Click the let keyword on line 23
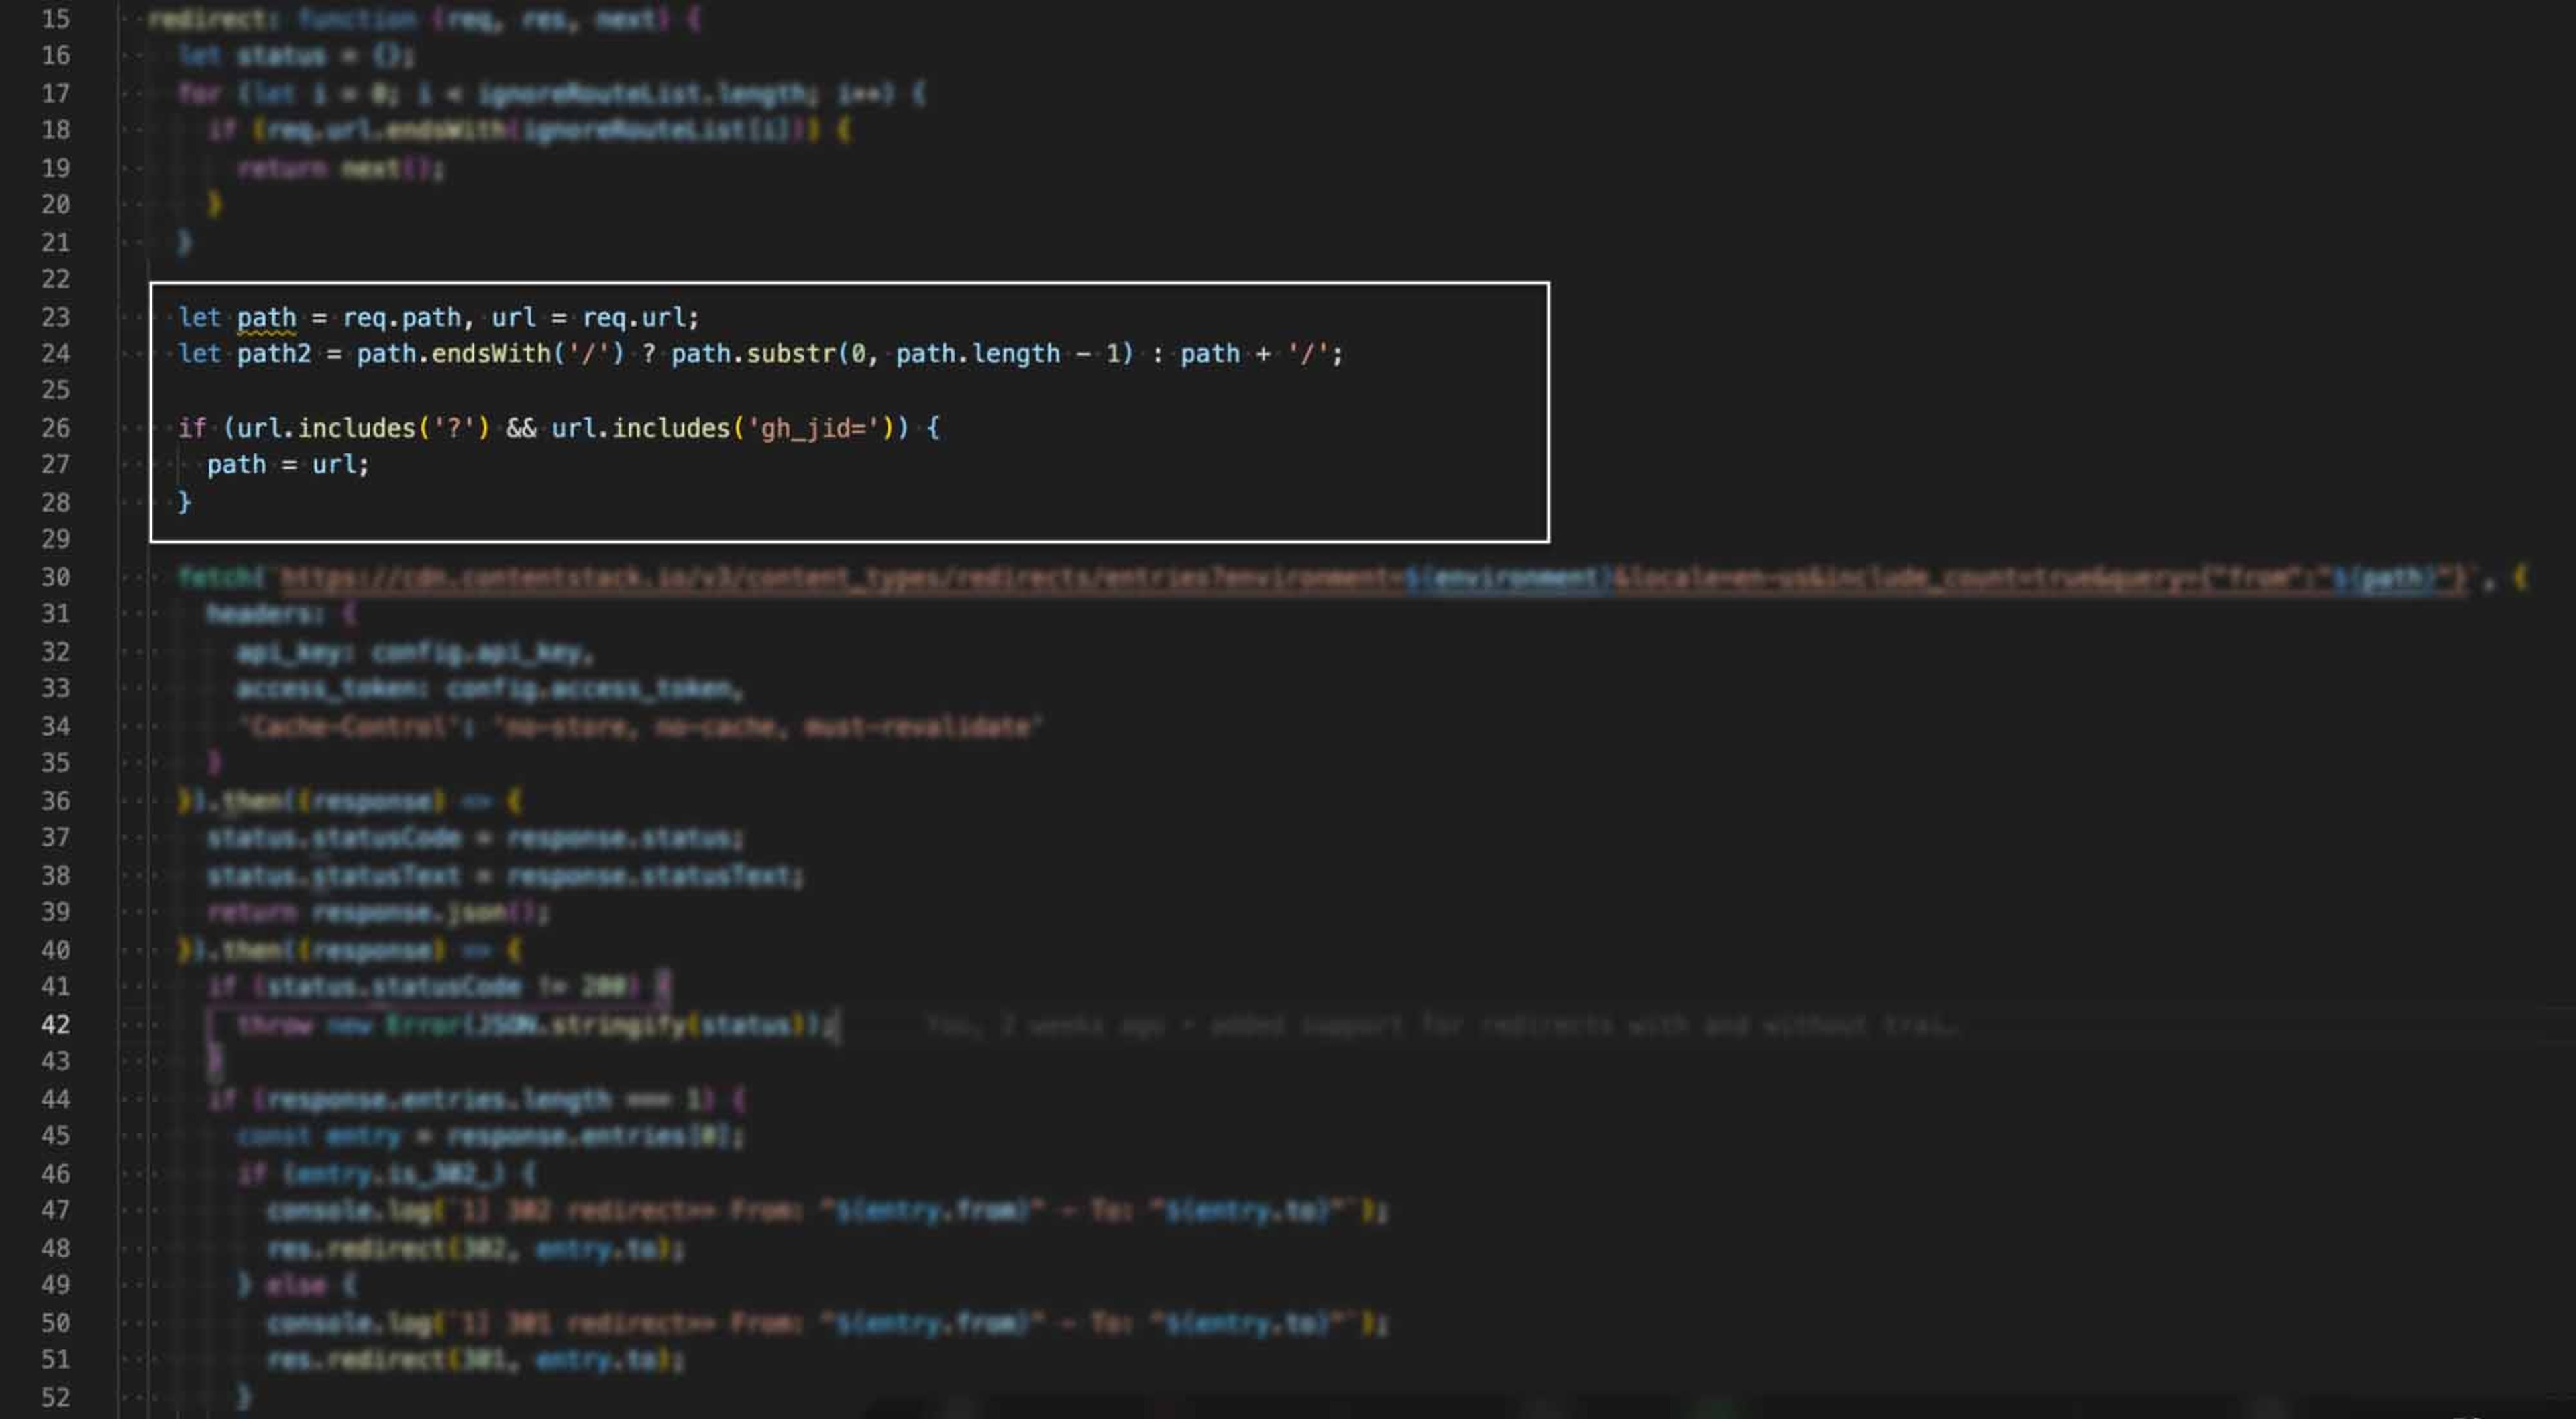Image resolution: width=2576 pixels, height=1419 pixels. pos(199,318)
